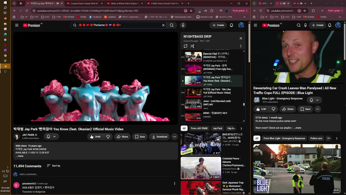Close the N1GHTBASS DR!P playlist panel
346x195 pixels.
coord(241,38)
